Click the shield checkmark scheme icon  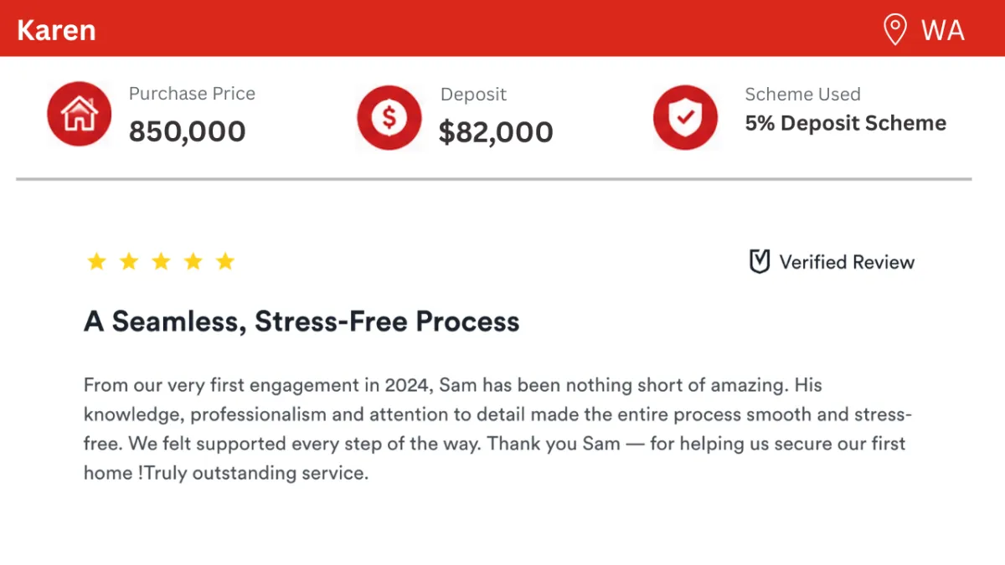685,117
